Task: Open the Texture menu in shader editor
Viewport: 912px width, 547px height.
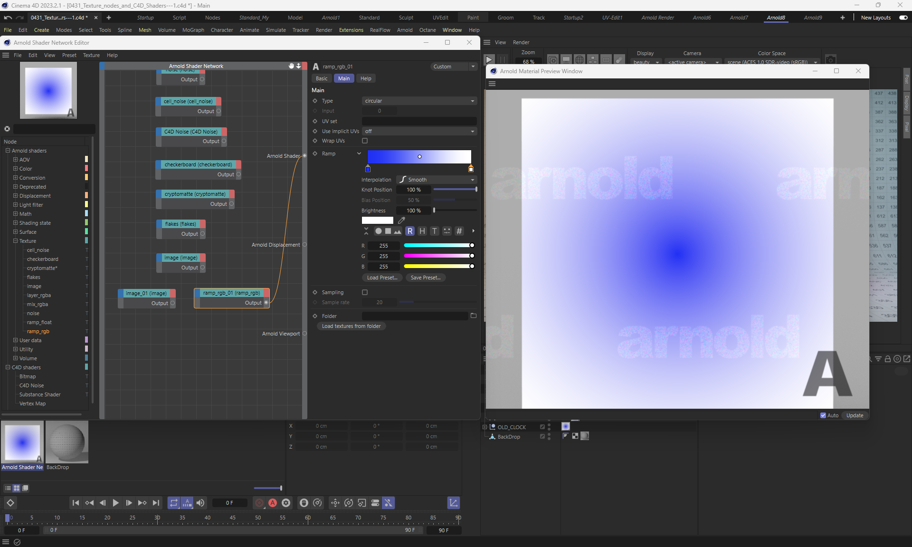Action: (91, 56)
